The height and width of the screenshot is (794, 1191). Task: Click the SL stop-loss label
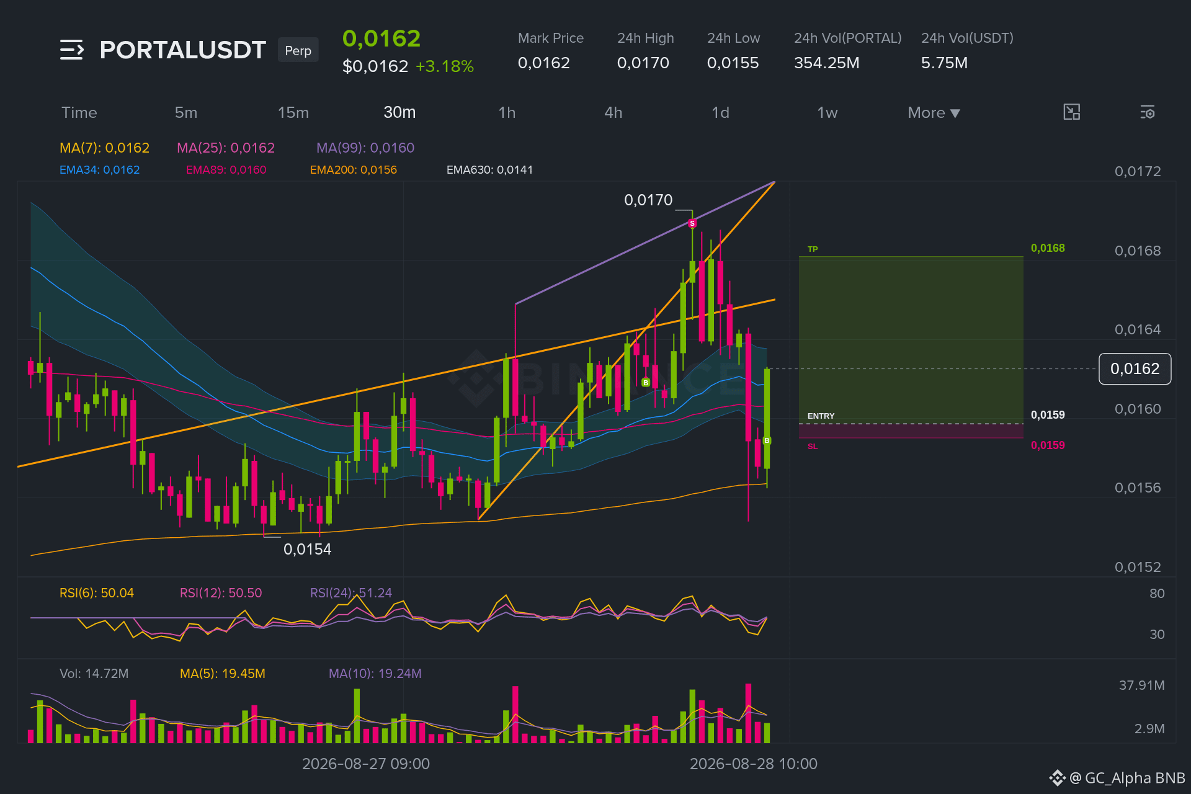[x=813, y=447]
